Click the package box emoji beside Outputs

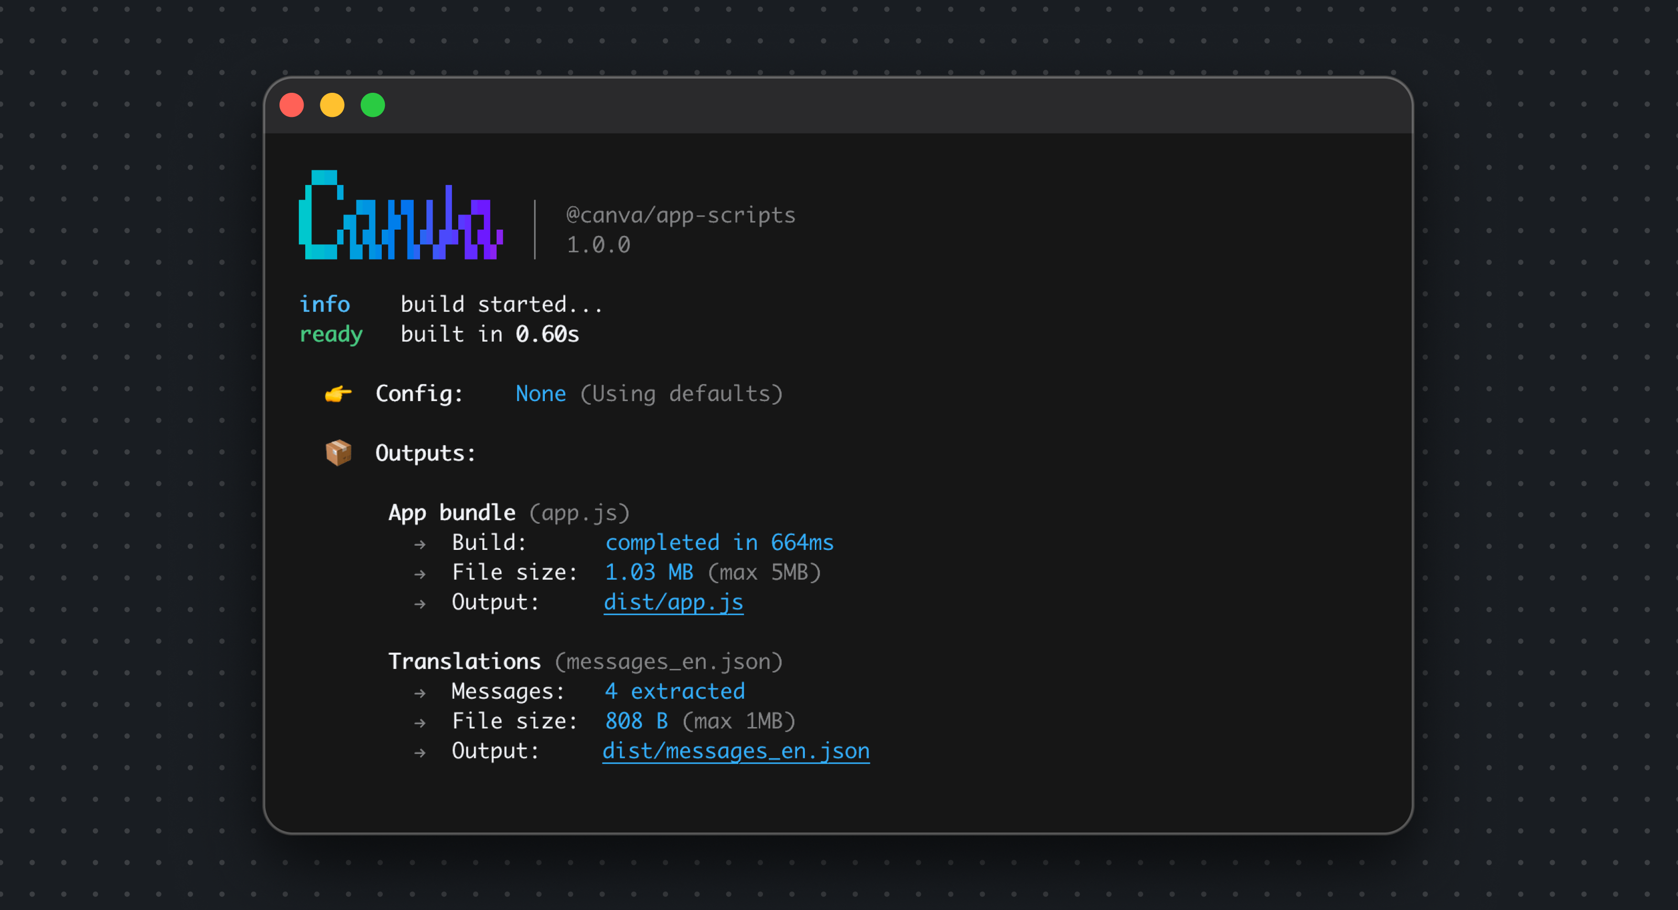pyautogui.click(x=338, y=453)
